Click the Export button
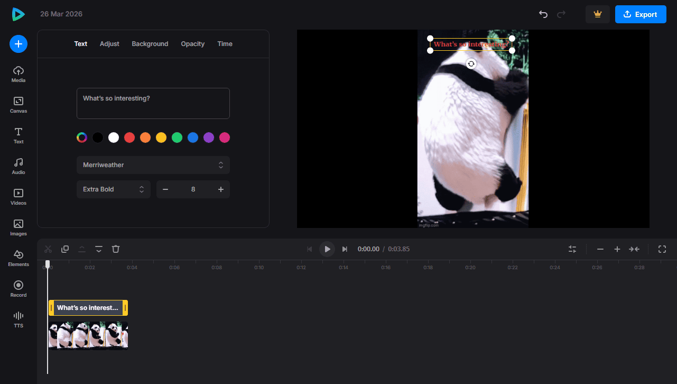Image resolution: width=677 pixels, height=384 pixels. 641,14
